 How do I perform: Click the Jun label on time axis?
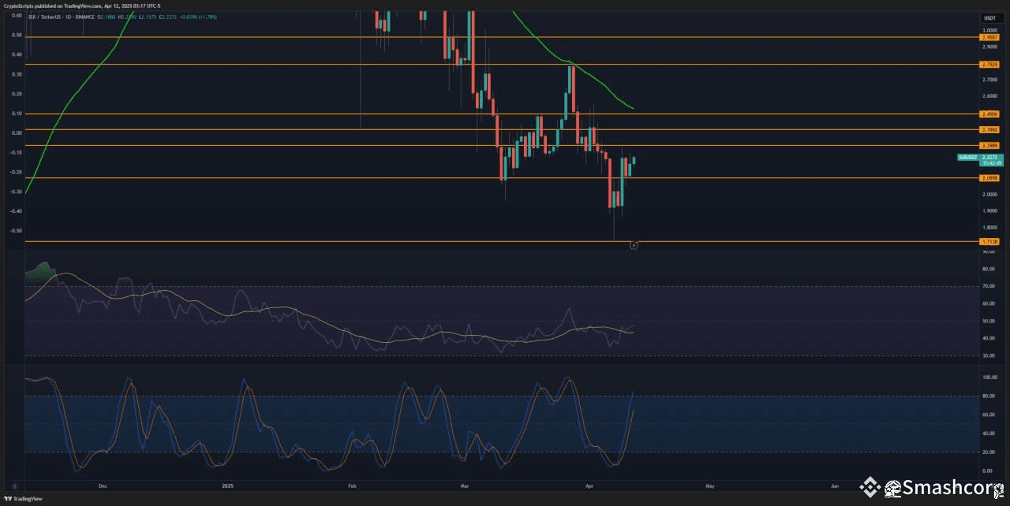(x=834, y=486)
